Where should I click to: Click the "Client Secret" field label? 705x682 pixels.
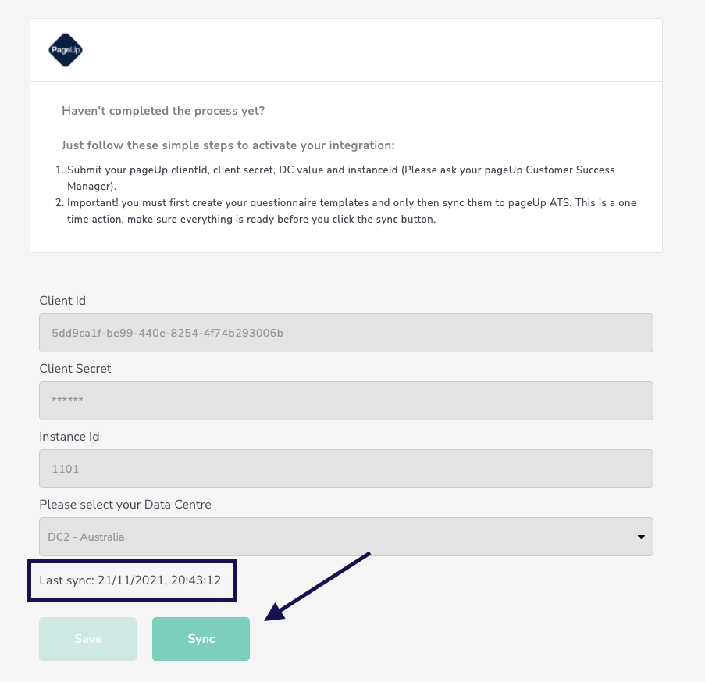click(76, 368)
